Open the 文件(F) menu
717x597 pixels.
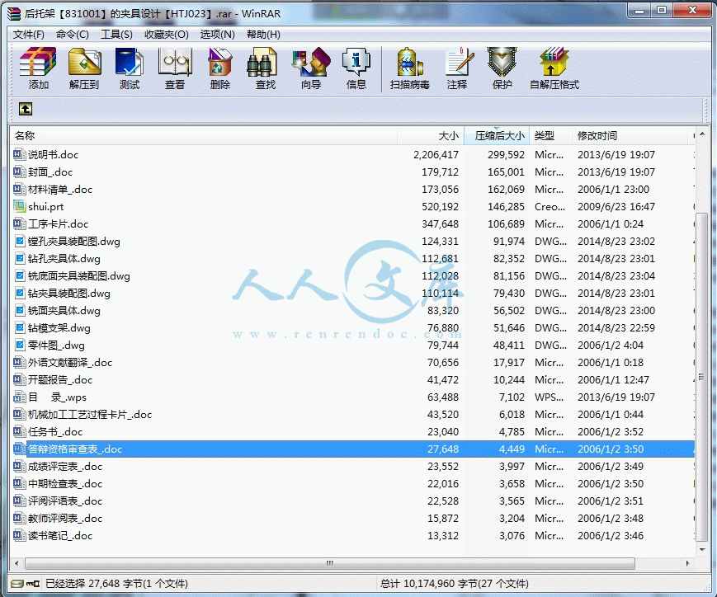28,35
